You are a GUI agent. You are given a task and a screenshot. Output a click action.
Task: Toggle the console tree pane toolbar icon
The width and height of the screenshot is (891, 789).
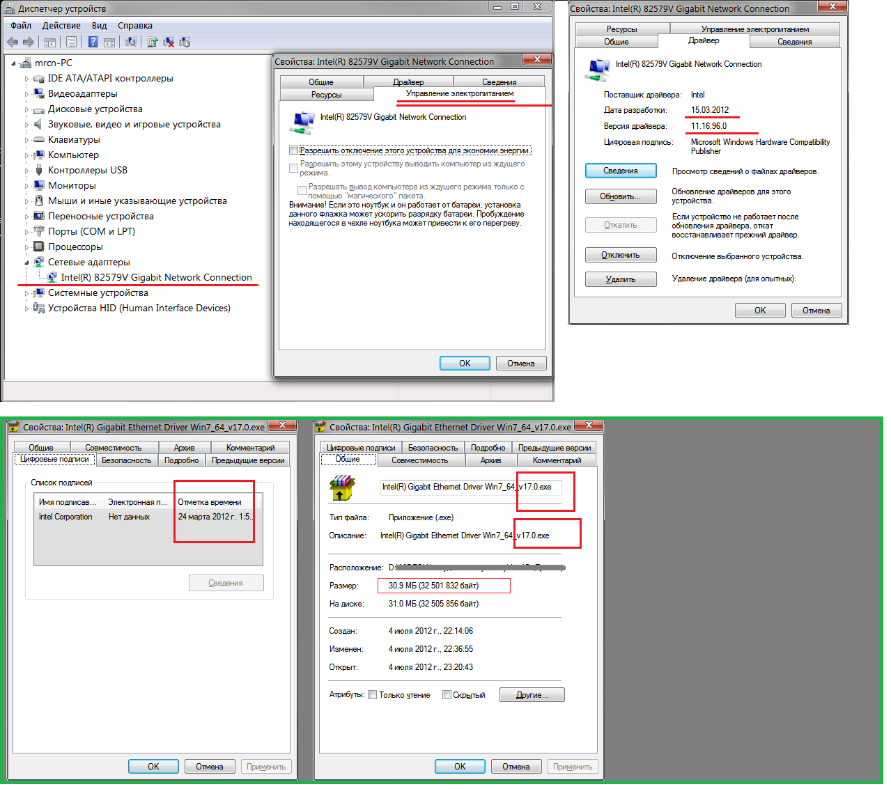tap(50, 42)
